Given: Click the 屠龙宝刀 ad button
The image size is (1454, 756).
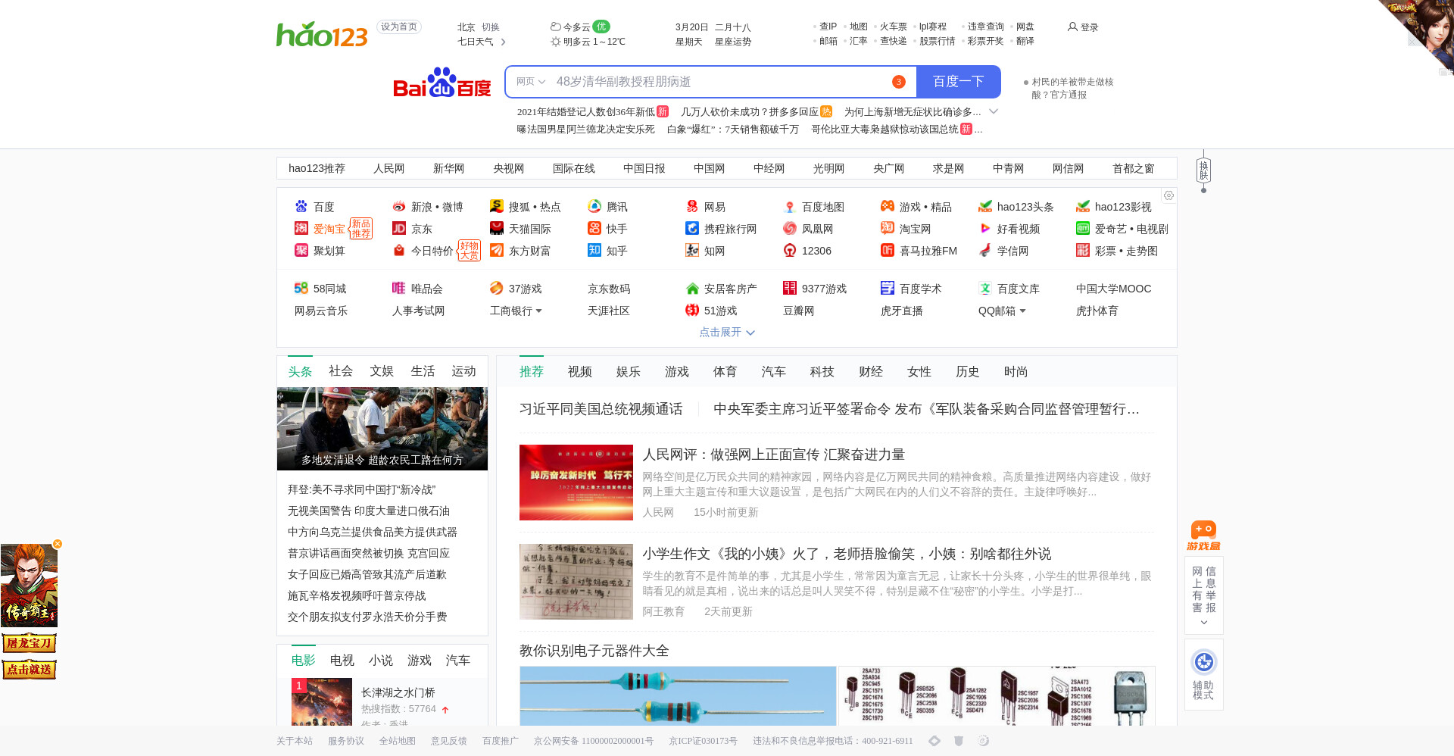Looking at the screenshot, I should [30, 643].
